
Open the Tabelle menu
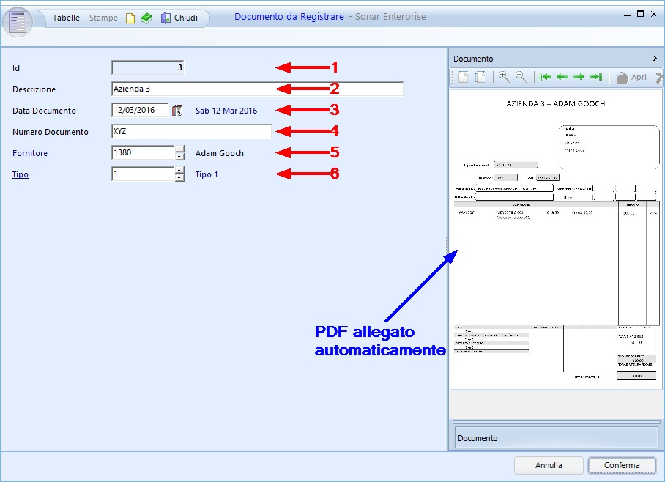pyautogui.click(x=66, y=18)
